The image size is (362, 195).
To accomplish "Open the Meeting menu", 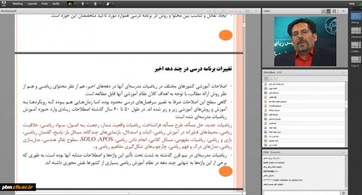I will coord(18,4).
